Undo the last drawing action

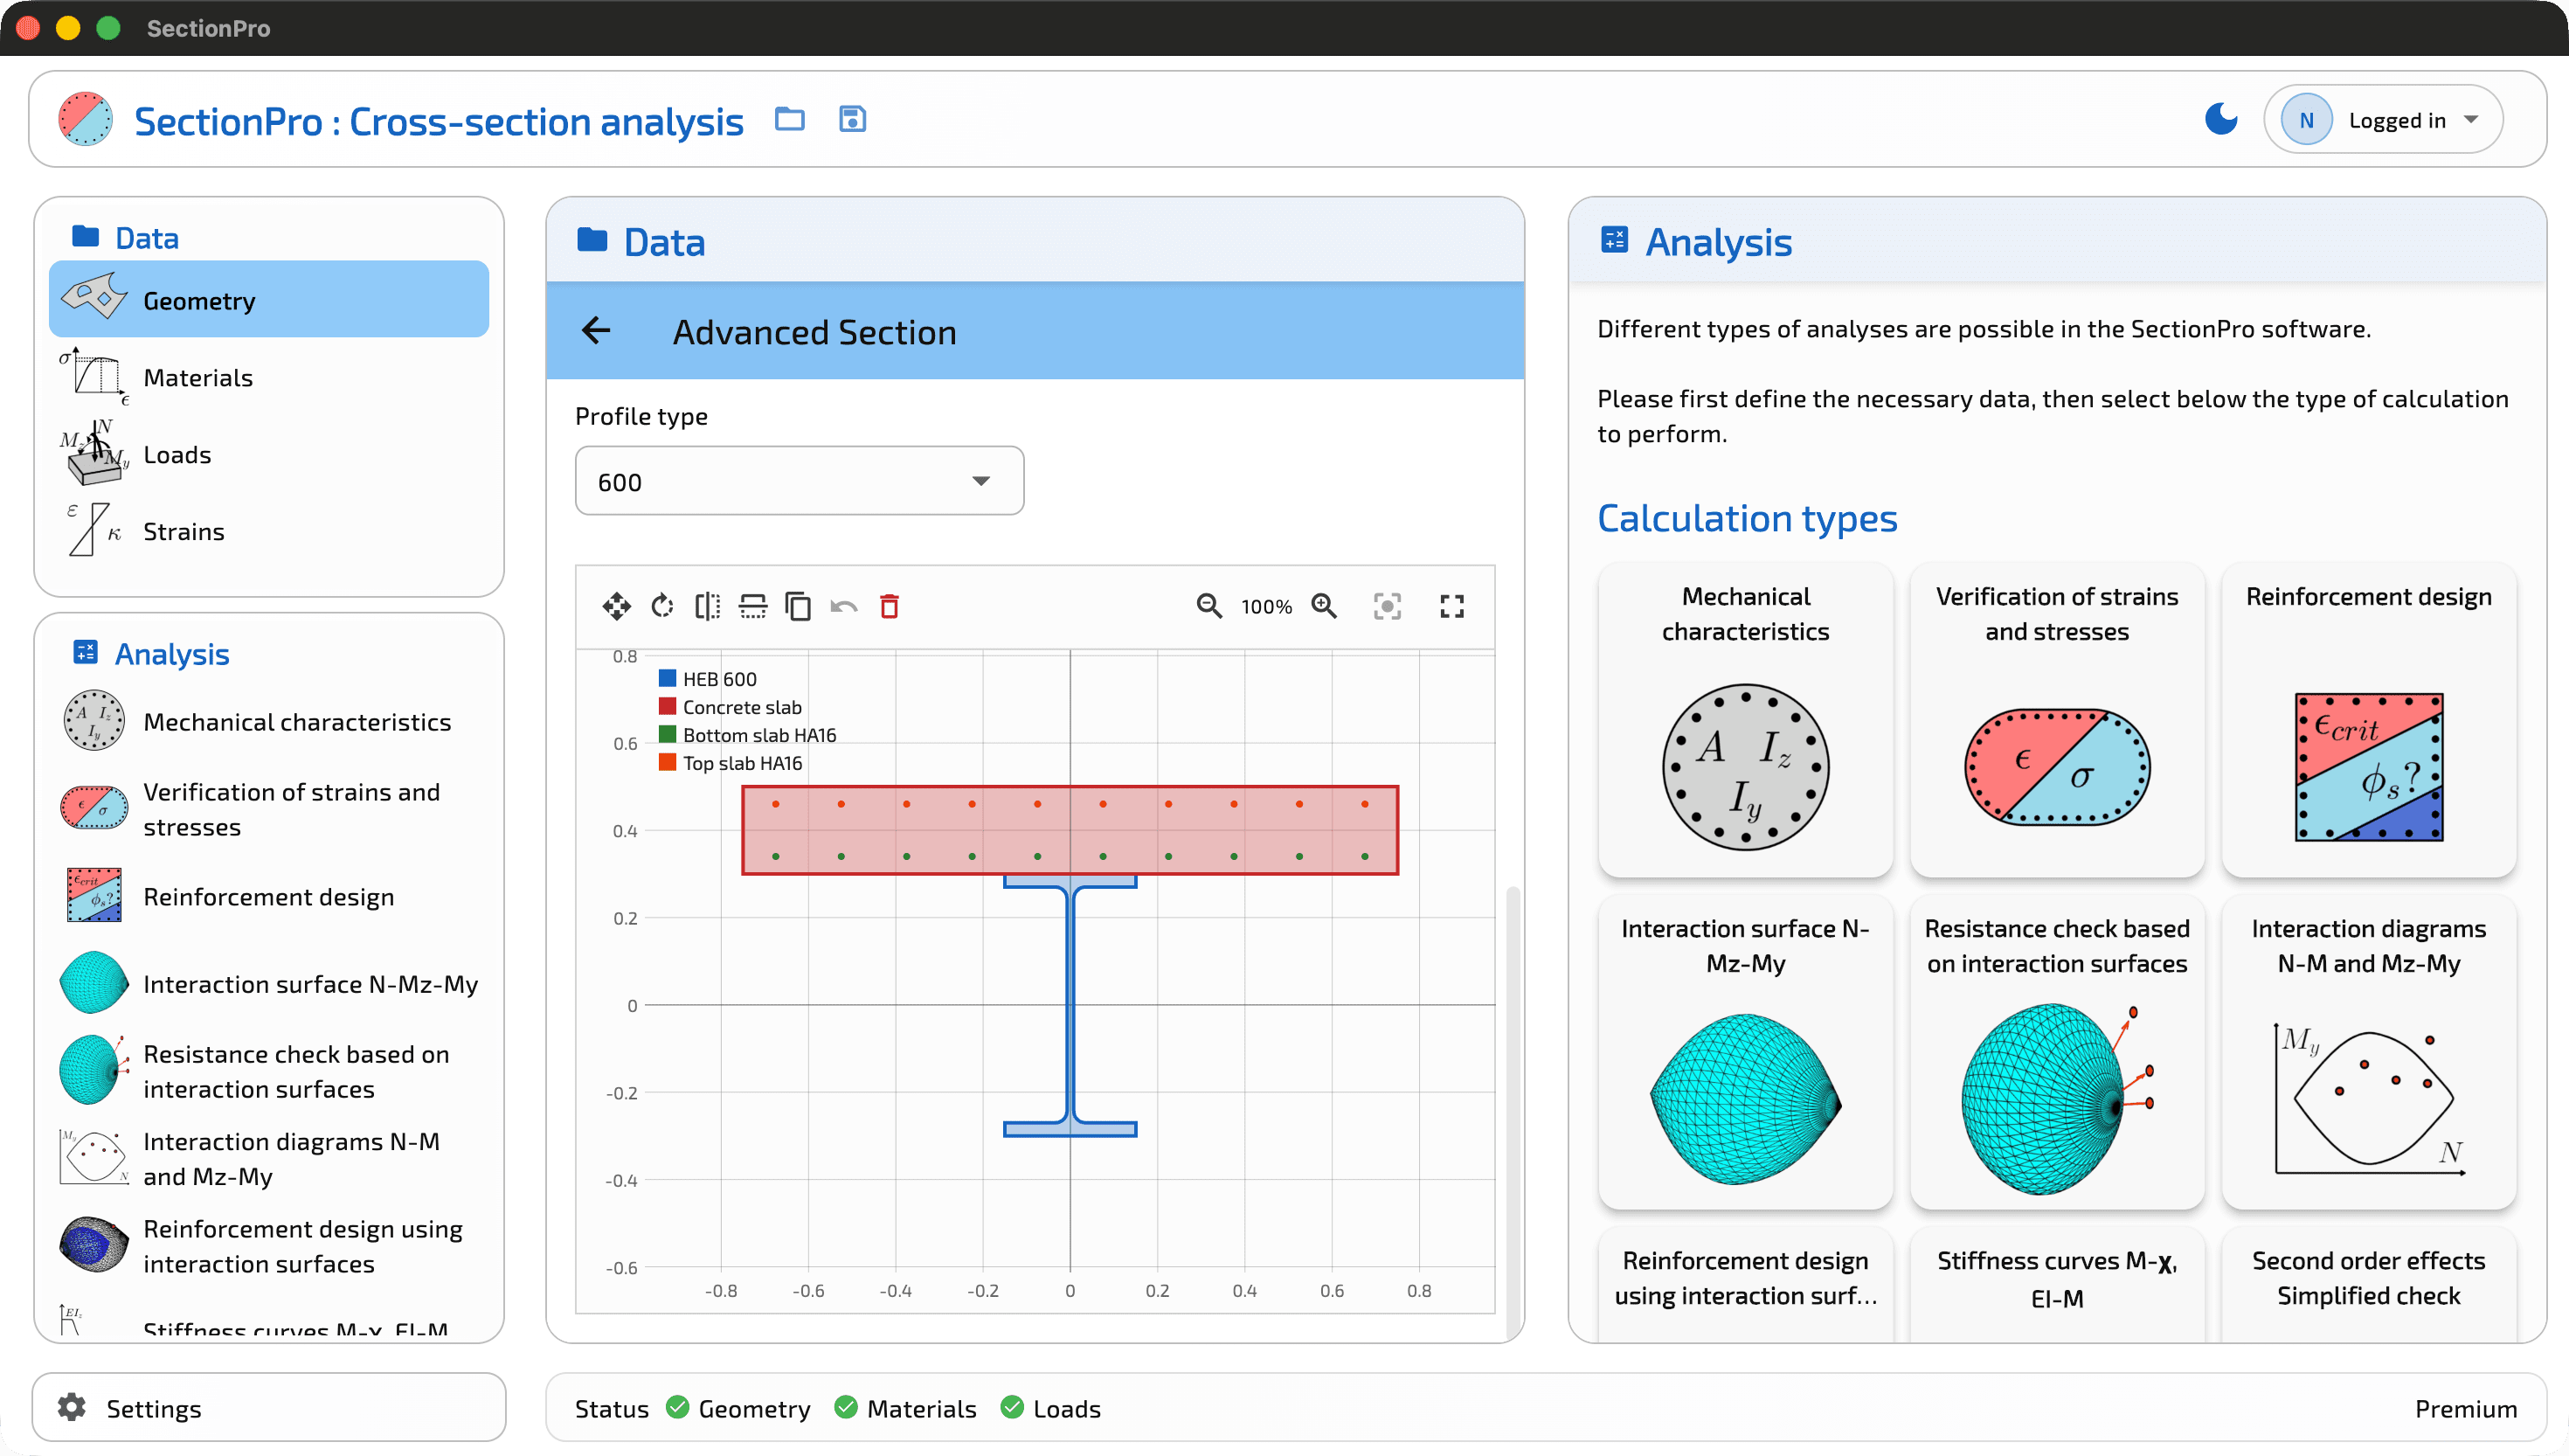click(x=844, y=606)
